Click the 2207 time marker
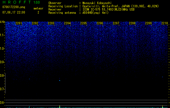Viewport: 170px width, 108px height. [x=116, y=23]
